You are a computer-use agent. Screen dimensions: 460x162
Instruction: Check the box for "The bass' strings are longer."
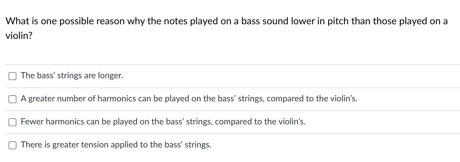[x=12, y=76]
